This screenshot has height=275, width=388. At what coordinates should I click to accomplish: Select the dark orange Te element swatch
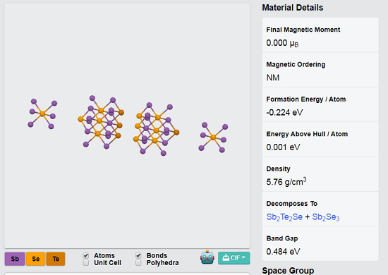(56, 259)
